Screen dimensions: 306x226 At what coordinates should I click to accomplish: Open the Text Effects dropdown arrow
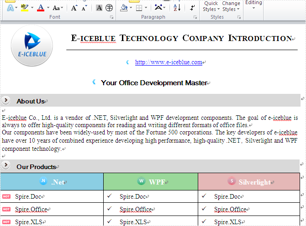(x=16, y=8)
